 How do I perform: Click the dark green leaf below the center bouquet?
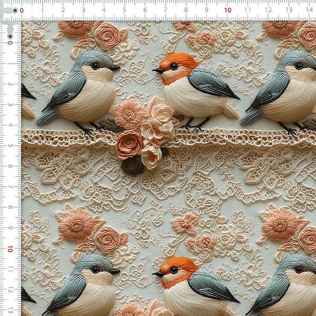133,165
